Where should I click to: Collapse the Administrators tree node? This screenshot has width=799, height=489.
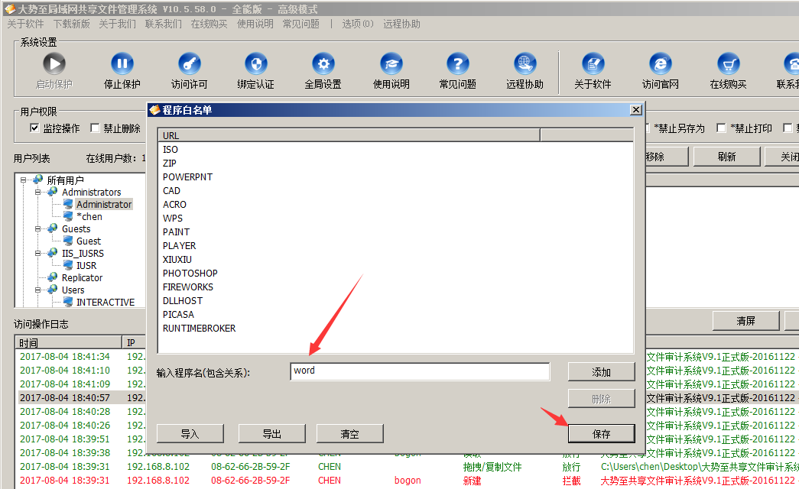[x=37, y=192]
